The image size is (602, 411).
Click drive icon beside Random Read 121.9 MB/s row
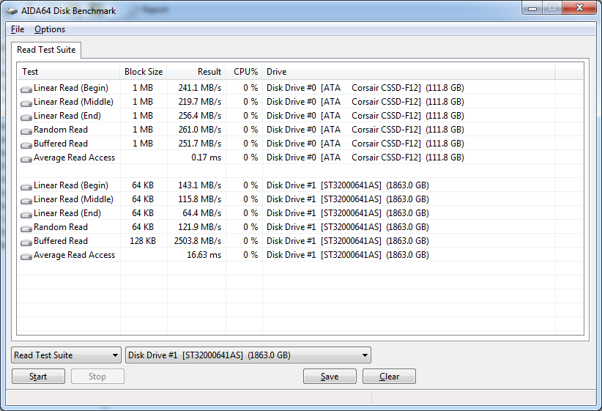tap(26, 229)
